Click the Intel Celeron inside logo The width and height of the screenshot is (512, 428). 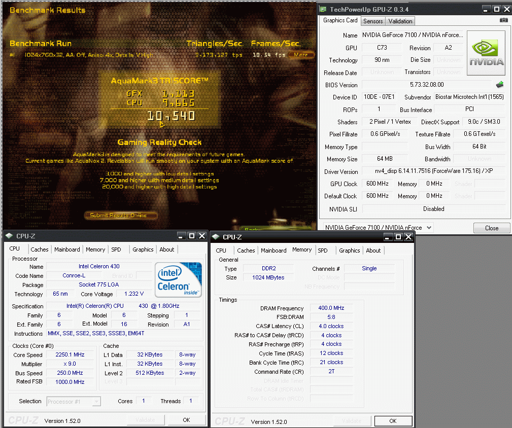pos(178,279)
